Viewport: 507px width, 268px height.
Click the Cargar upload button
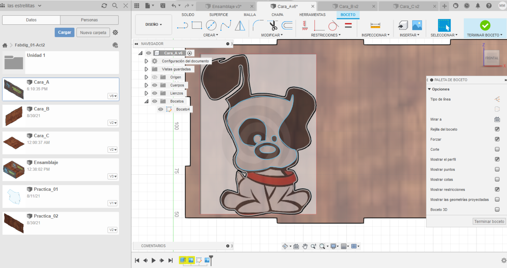64,32
